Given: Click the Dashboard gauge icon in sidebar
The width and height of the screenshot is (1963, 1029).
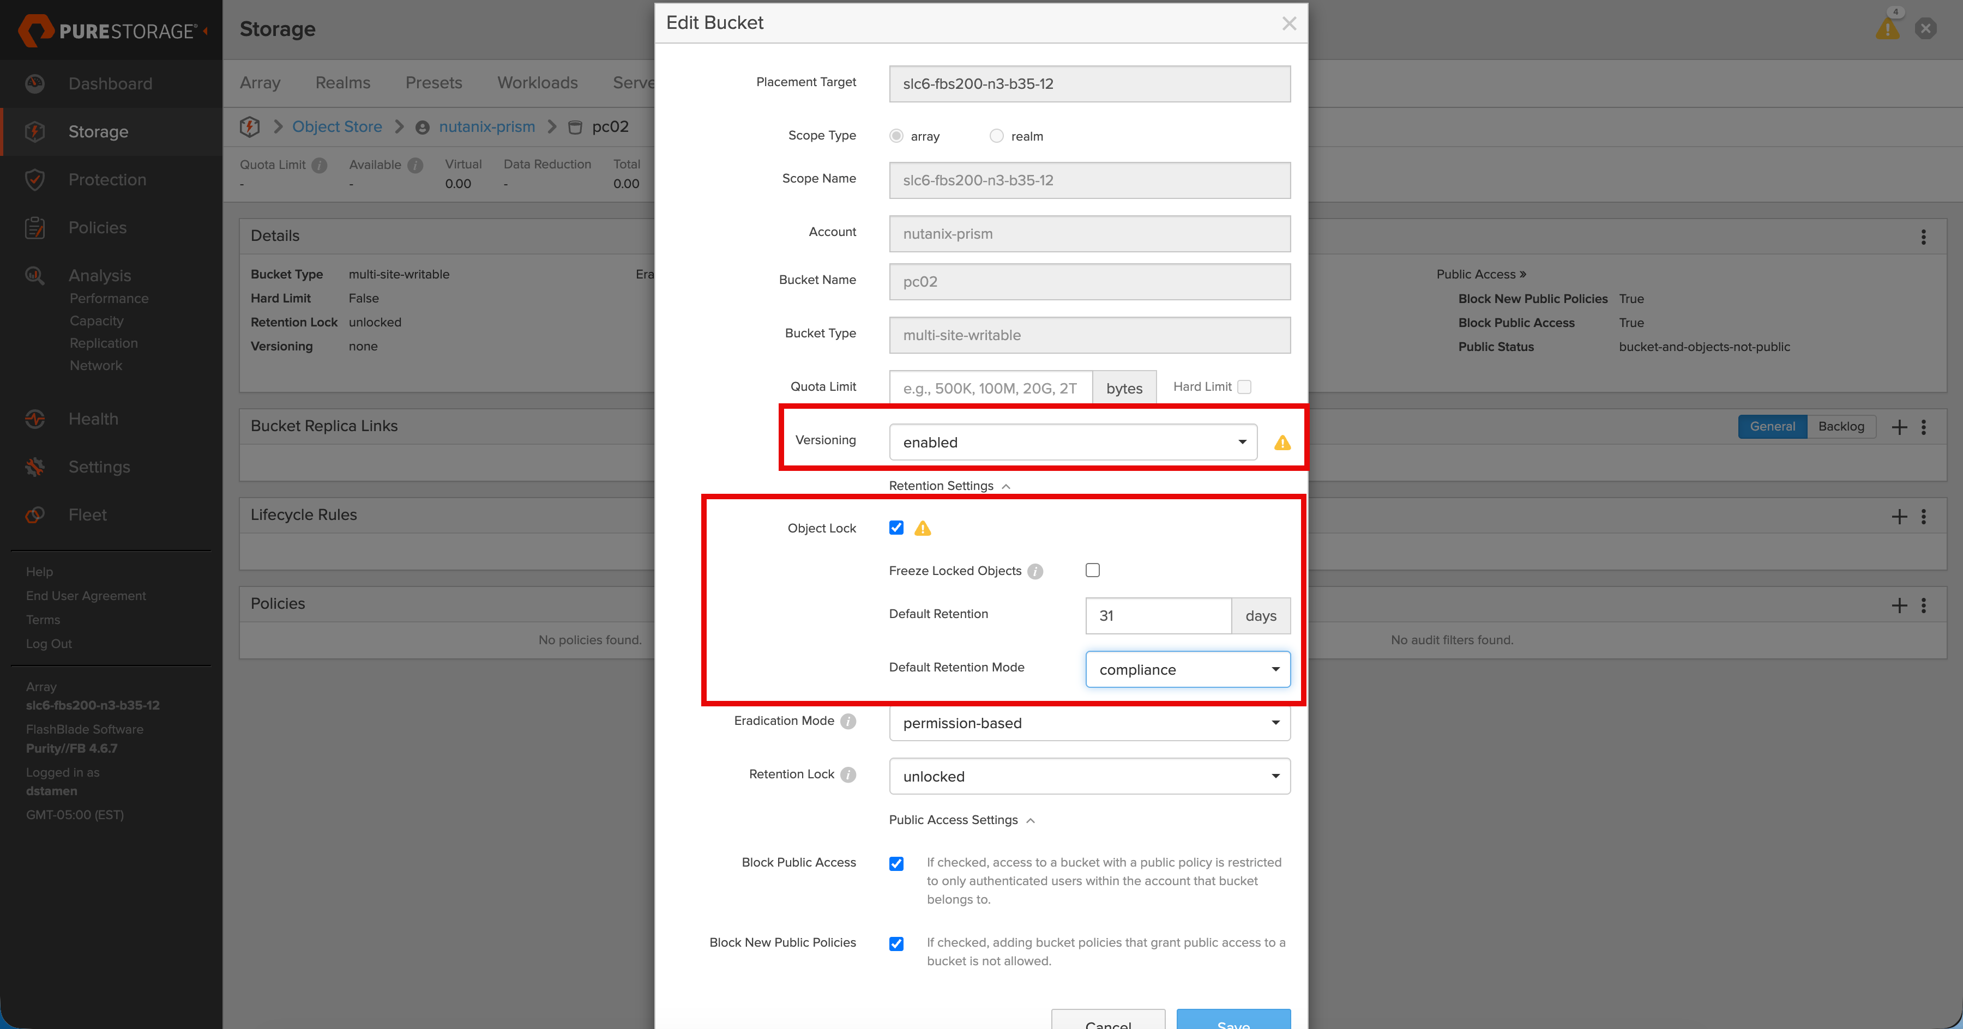Looking at the screenshot, I should [x=34, y=84].
